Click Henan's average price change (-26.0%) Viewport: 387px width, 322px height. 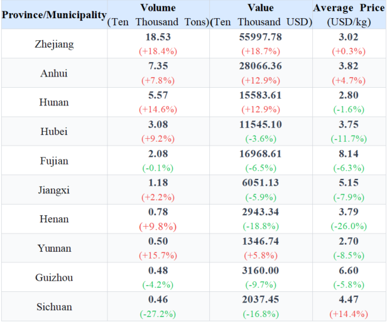pyautogui.click(x=348, y=226)
